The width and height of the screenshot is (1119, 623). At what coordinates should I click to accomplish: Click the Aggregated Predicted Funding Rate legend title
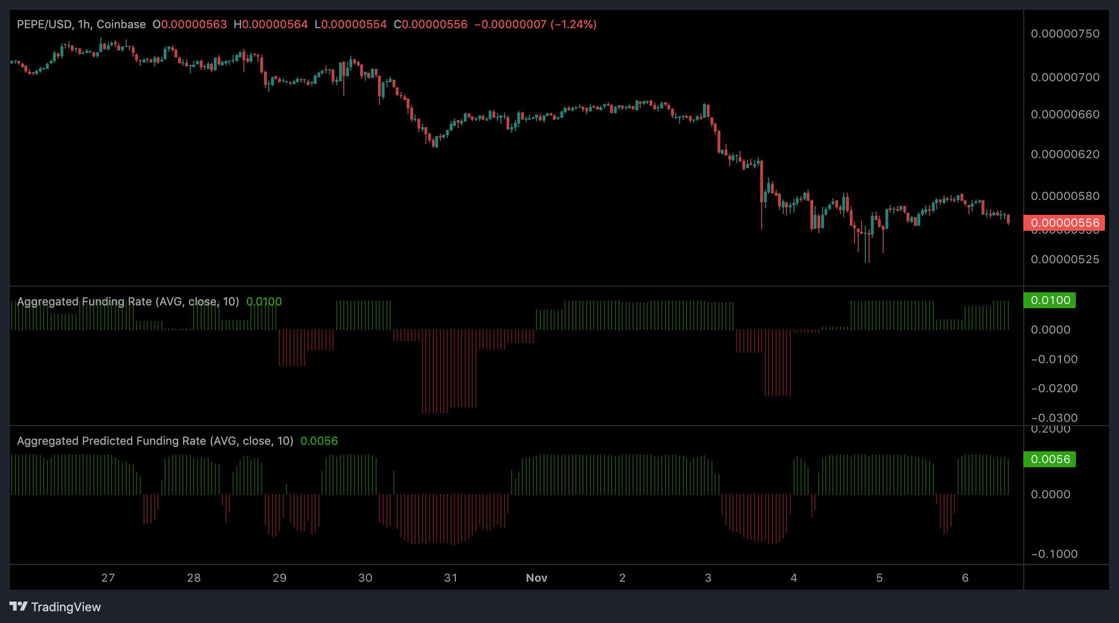point(155,441)
